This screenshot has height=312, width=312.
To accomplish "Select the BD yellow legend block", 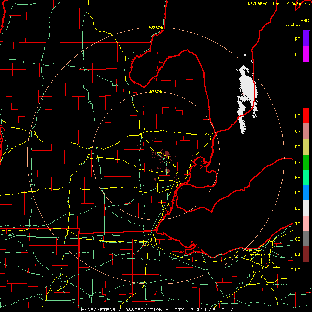I will tap(306, 147).
